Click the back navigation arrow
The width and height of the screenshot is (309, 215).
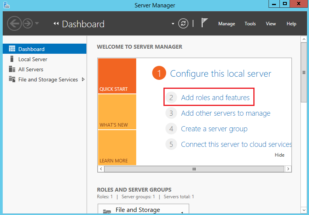[x=14, y=24]
